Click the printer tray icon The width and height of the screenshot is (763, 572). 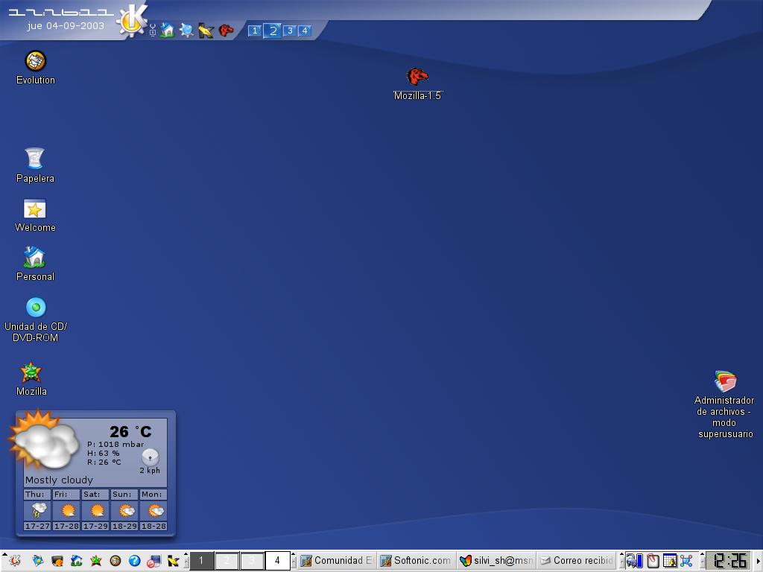[634, 561]
